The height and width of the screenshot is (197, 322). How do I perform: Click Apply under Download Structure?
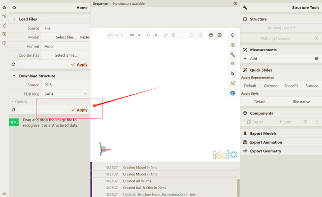pyautogui.click(x=79, y=110)
